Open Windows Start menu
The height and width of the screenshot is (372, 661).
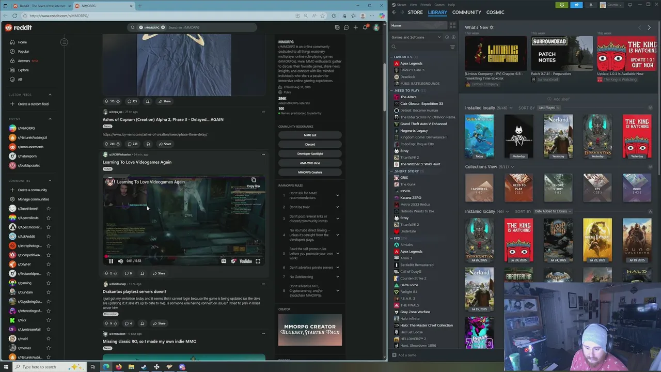tap(5, 367)
